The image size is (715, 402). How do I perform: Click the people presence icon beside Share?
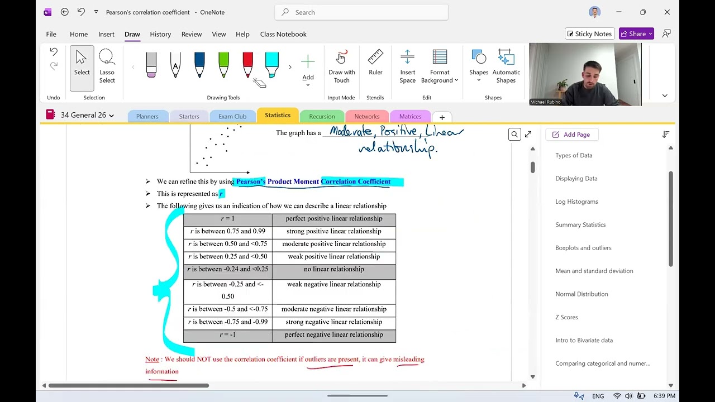666,34
